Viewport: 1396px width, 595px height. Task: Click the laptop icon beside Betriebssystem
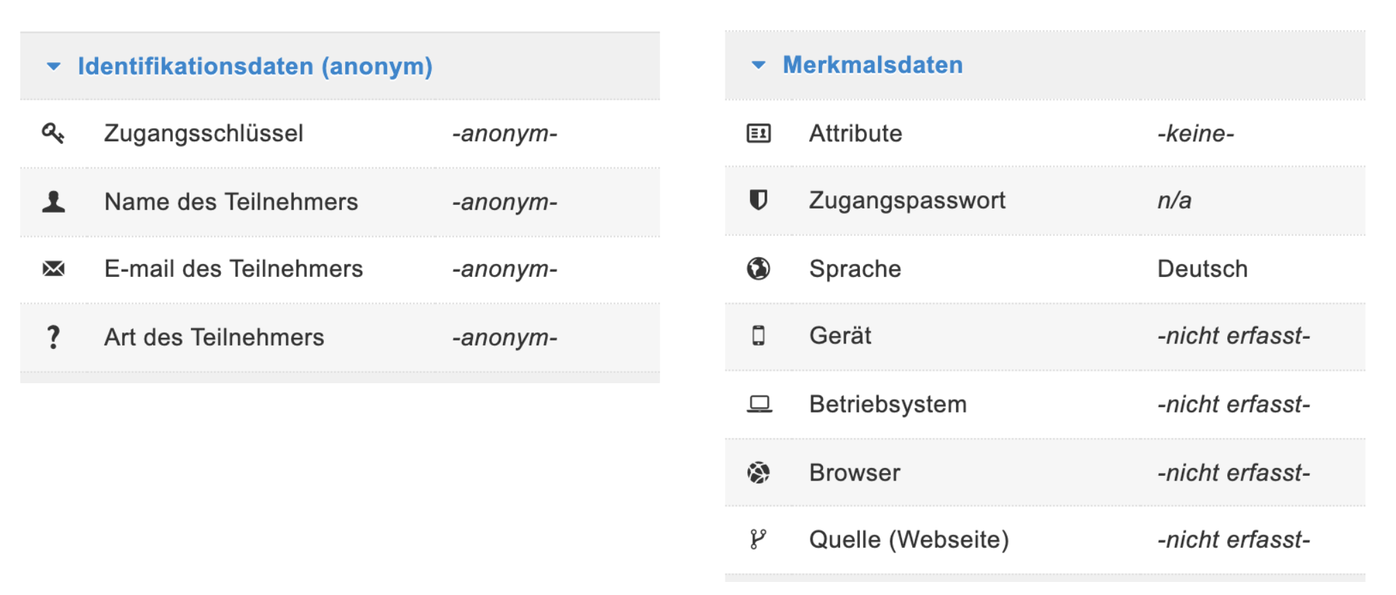(759, 404)
